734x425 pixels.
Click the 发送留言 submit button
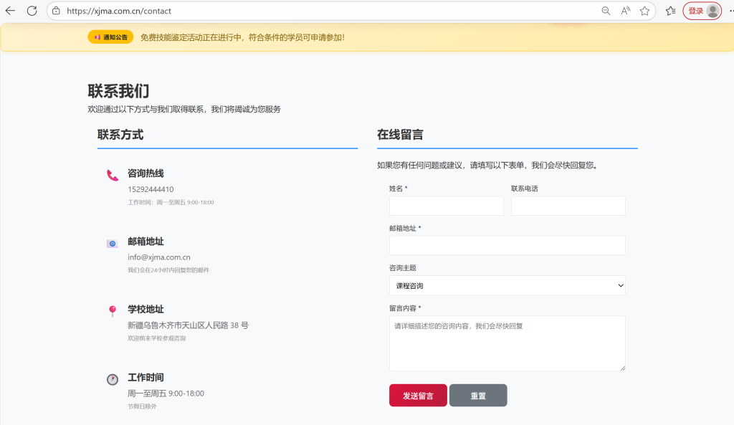coord(418,396)
